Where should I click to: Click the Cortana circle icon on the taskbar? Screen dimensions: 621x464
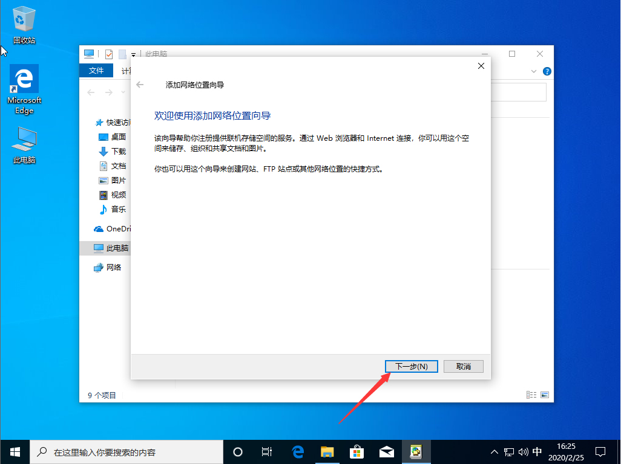tap(237, 451)
